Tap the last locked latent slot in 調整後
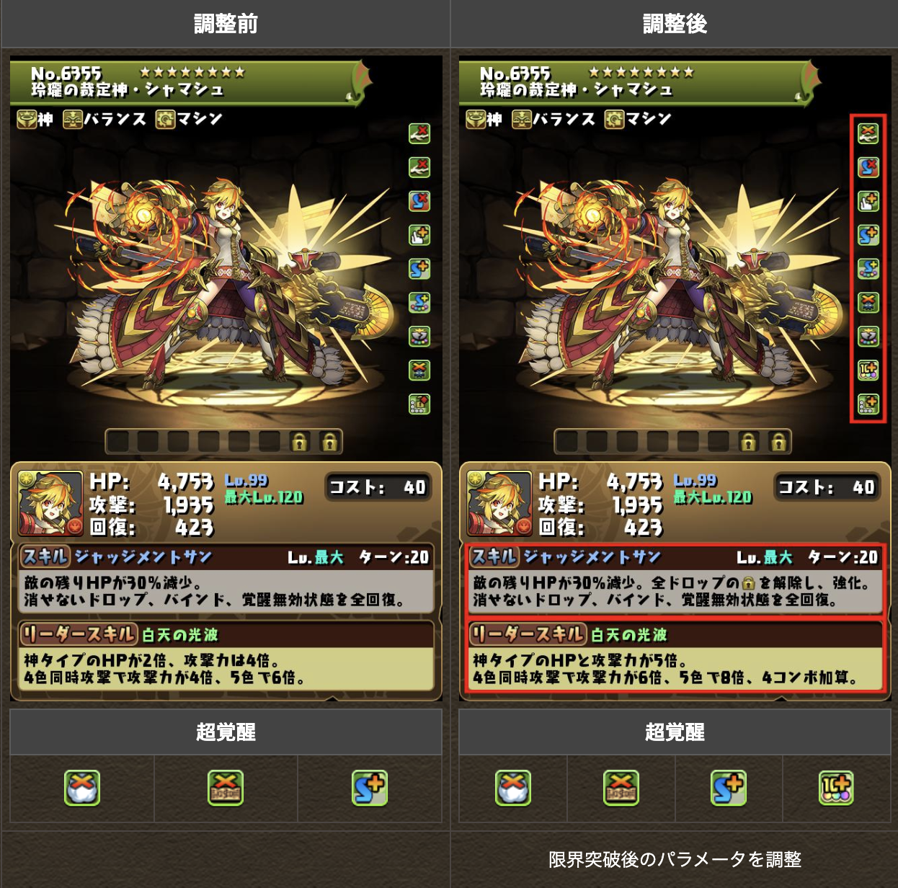 click(x=778, y=441)
